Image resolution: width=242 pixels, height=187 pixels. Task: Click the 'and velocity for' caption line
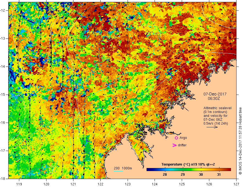(x=215, y=116)
